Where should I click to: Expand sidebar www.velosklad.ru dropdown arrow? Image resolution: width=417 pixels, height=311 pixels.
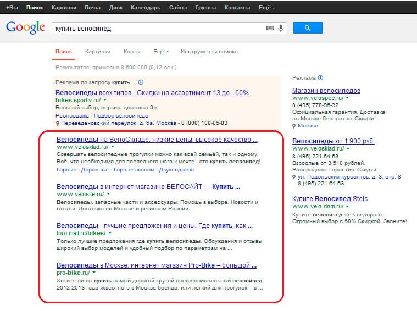(x=348, y=148)
